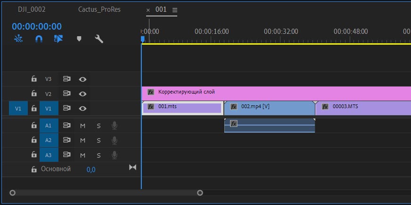Toggle lock on track V2
The width and height of the screenshot is (411, 205).
click(34, 94)
